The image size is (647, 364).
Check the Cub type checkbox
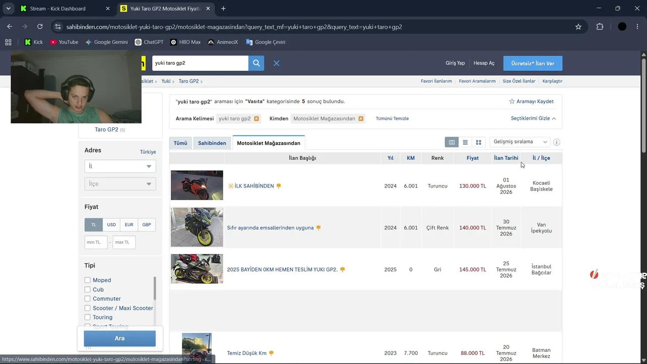pyautogui.click(x=87, y=290)
